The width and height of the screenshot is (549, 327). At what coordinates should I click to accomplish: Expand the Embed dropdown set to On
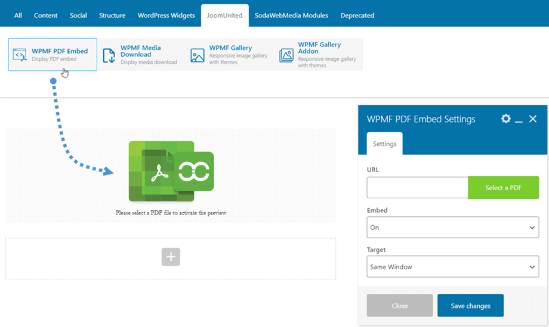(452, 228)
